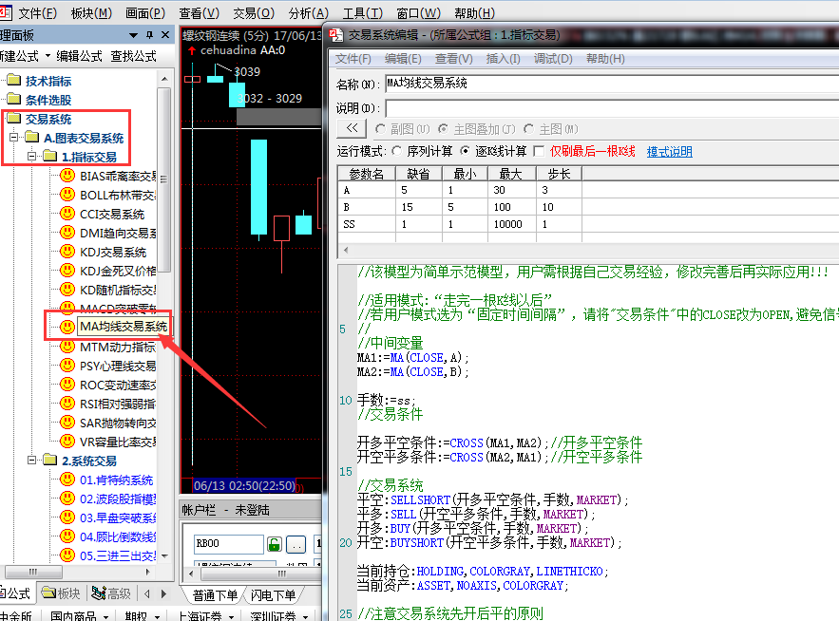The height and width of the screenshot is (621, 839).
Task: Click the 名称 input field
Action: (x=612, y=84)
